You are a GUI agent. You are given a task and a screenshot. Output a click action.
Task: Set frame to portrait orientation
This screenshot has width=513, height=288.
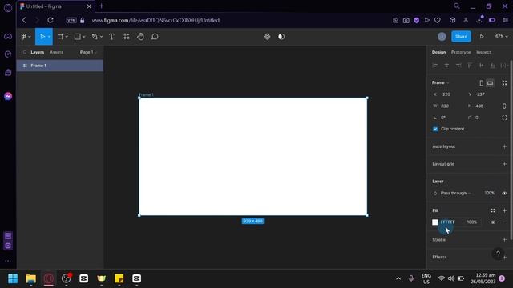click(481, 83)
